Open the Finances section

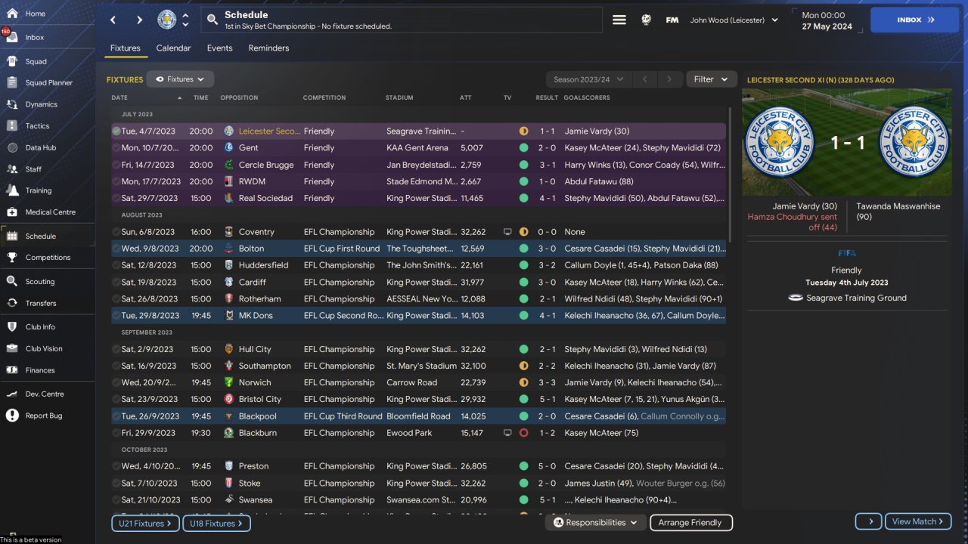(x=48, y=370)
